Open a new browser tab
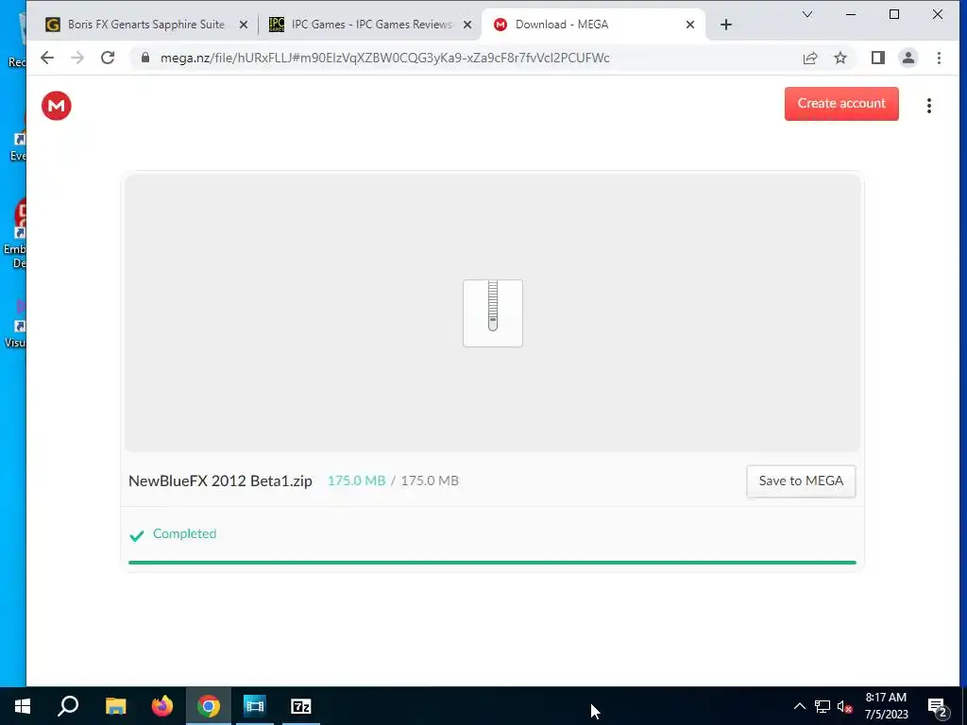This screenshot has width=967, height=725. click(726, 25)
